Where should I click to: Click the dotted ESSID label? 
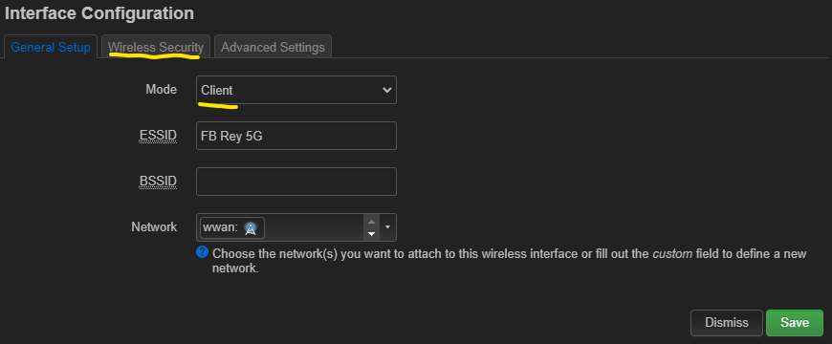click(x=158, y=136)
